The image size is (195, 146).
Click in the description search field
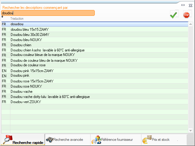click(48, 13)
